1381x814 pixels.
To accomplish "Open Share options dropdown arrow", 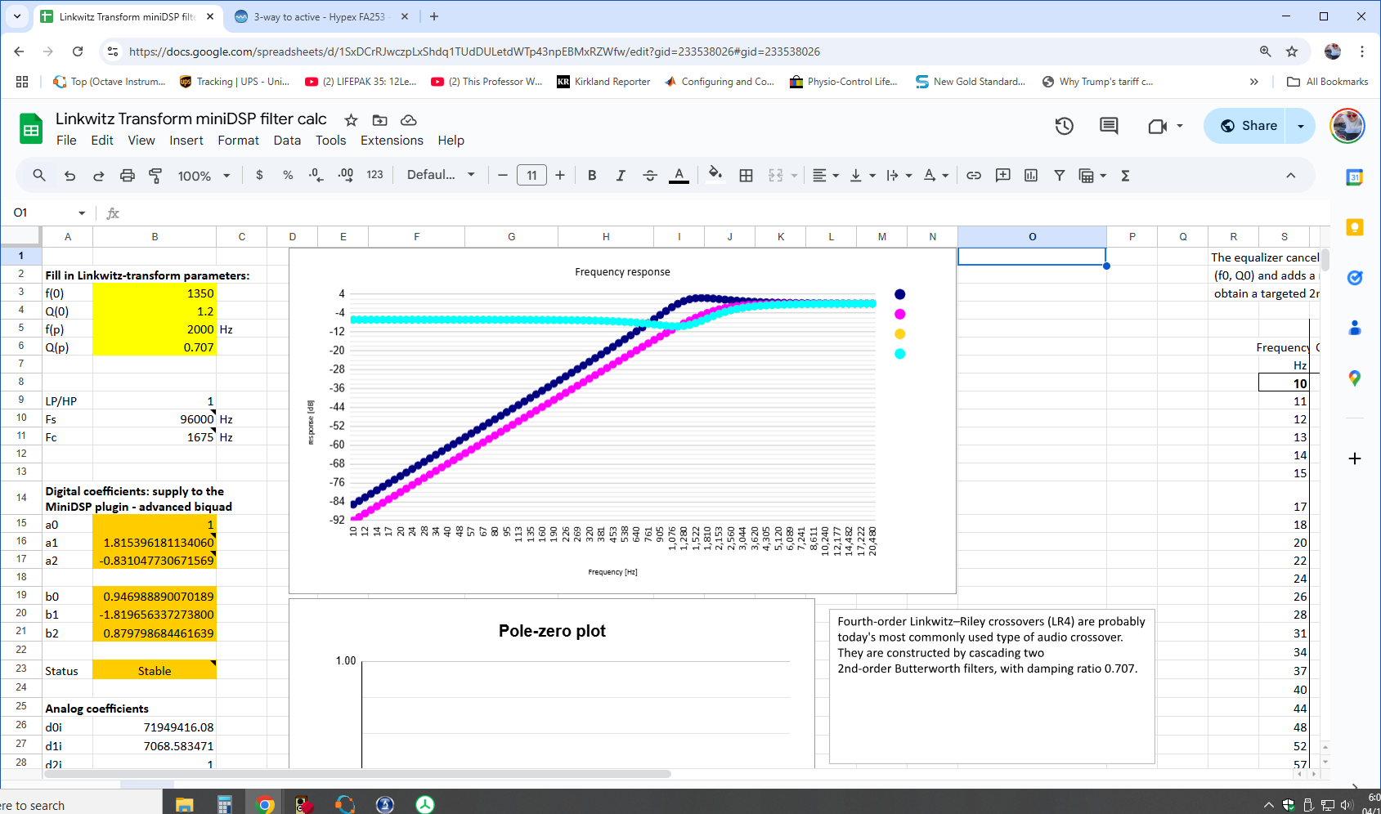I will tap(1300, 126).
